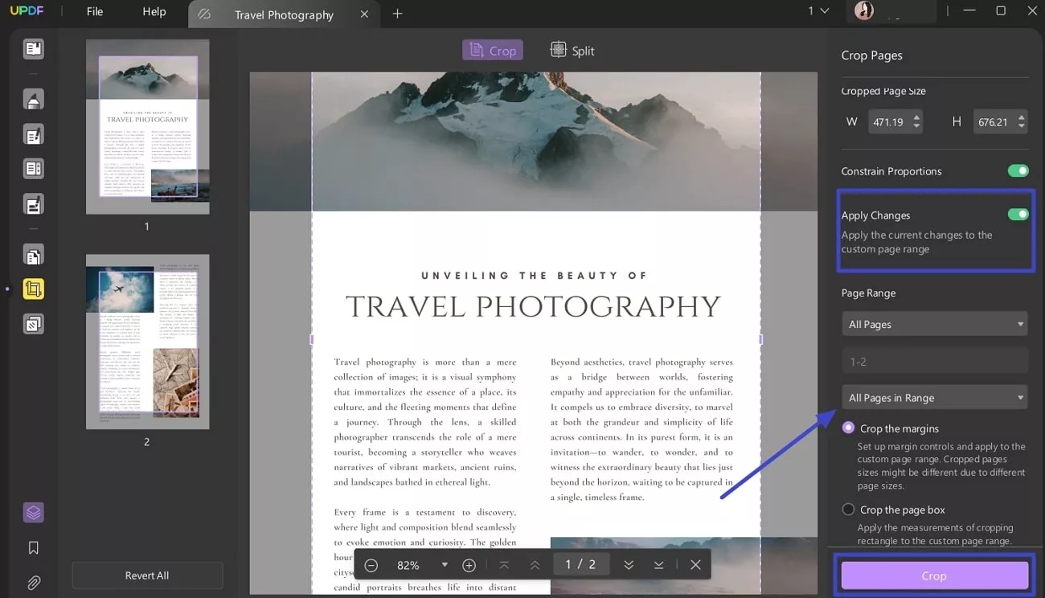The height and width of the screenshot is (598, 1045).
Task: Click the custom range field showing 1-2
Action: 934,361
